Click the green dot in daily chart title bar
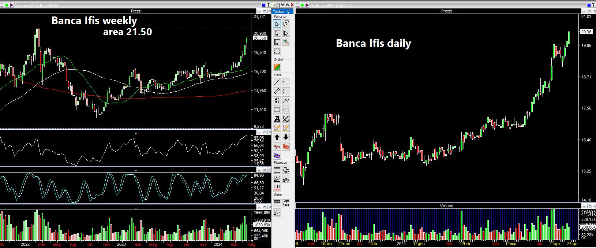Viewport: 596px width, 248px height. tap(302, 5)
